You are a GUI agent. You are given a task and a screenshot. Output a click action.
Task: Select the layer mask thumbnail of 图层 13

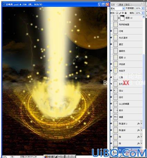coord(122,18)
